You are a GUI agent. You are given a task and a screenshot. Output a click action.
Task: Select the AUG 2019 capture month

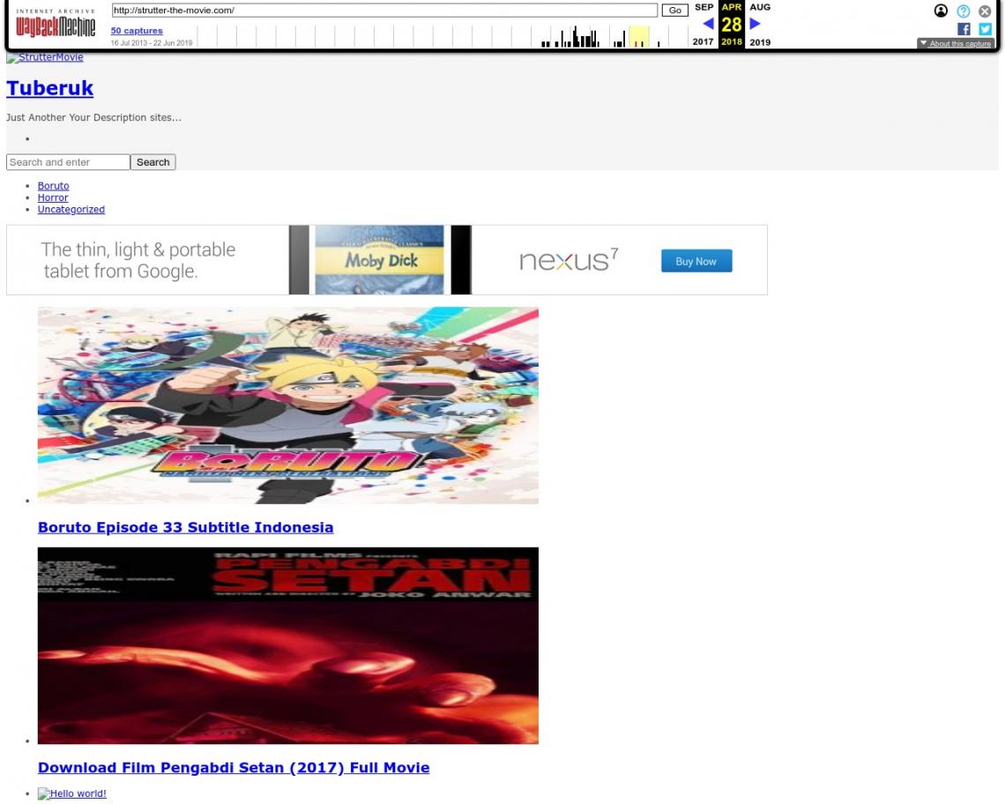[760, 7]
